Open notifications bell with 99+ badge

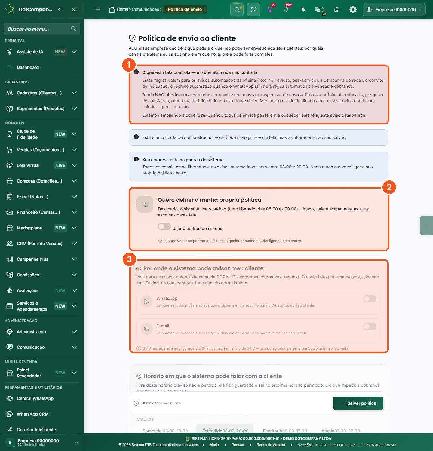tap(286, 10)
